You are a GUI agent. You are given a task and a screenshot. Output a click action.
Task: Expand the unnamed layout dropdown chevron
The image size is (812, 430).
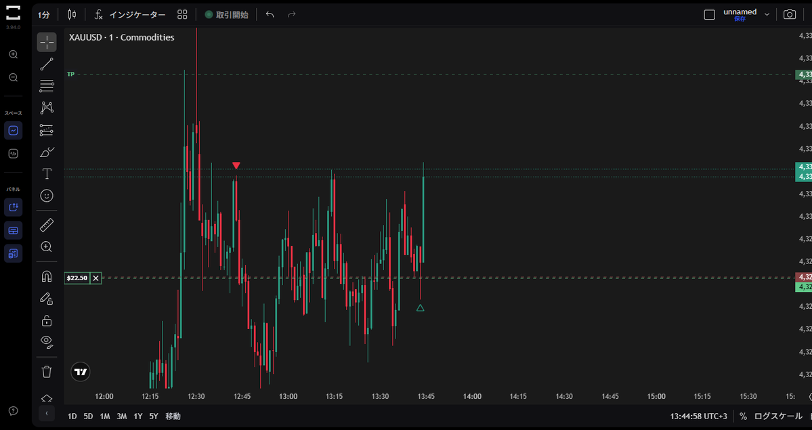tap(767, 14)
